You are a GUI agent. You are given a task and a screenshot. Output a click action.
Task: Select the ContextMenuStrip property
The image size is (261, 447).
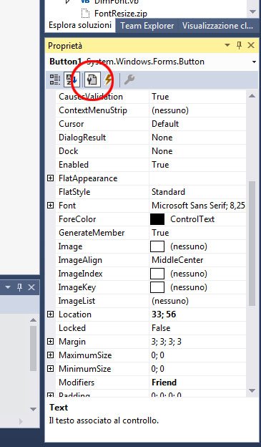click(93, 110)
